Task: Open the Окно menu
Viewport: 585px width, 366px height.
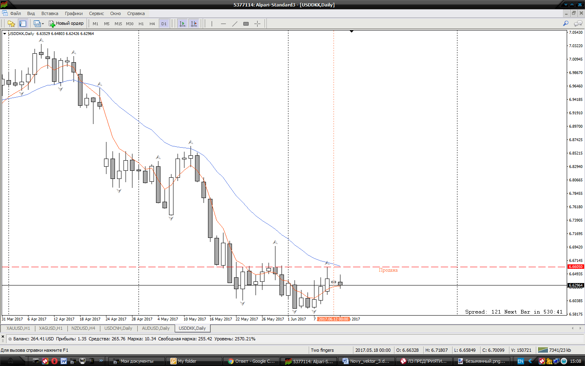Action: (115, 13)
